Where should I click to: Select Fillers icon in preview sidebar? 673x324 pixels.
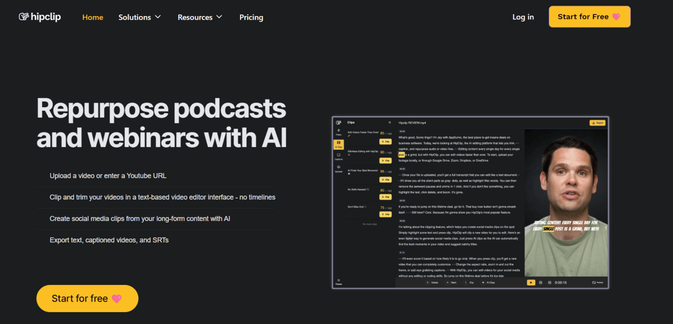[339, 132]
